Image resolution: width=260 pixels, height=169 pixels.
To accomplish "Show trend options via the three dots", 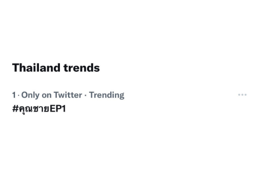I will click(242, 95).
